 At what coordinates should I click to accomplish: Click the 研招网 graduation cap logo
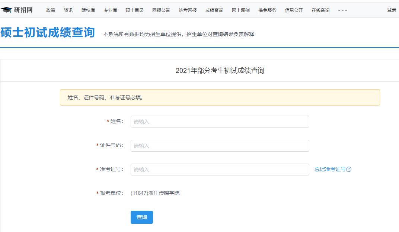[x=6, y=10]
